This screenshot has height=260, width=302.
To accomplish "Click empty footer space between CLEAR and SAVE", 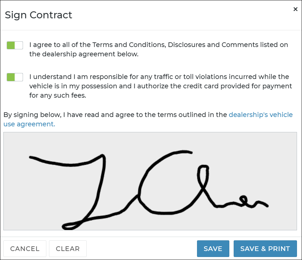I will tap(142, 249).
